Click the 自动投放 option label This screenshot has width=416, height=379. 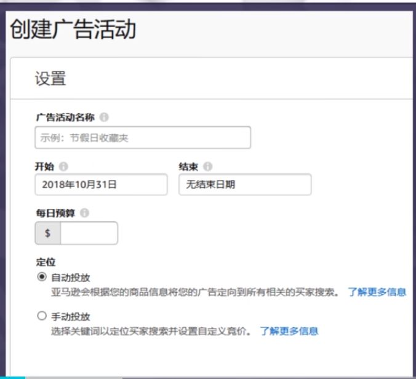coord(71,278)
